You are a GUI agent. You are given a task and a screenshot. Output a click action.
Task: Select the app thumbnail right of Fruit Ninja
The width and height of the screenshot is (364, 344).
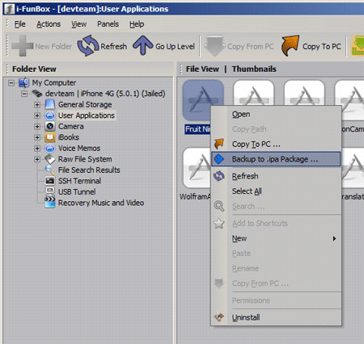coord(253,94)
